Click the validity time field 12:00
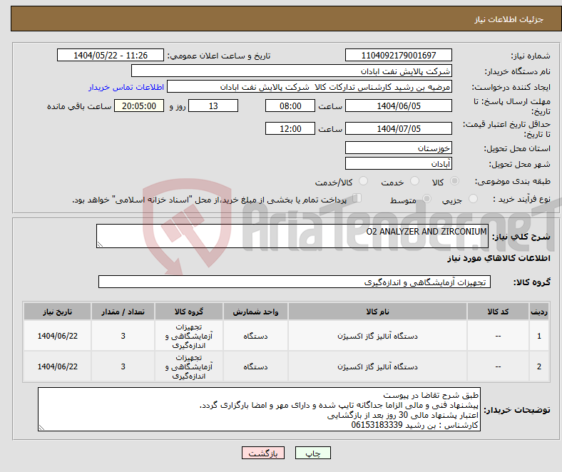 point(290,128)
